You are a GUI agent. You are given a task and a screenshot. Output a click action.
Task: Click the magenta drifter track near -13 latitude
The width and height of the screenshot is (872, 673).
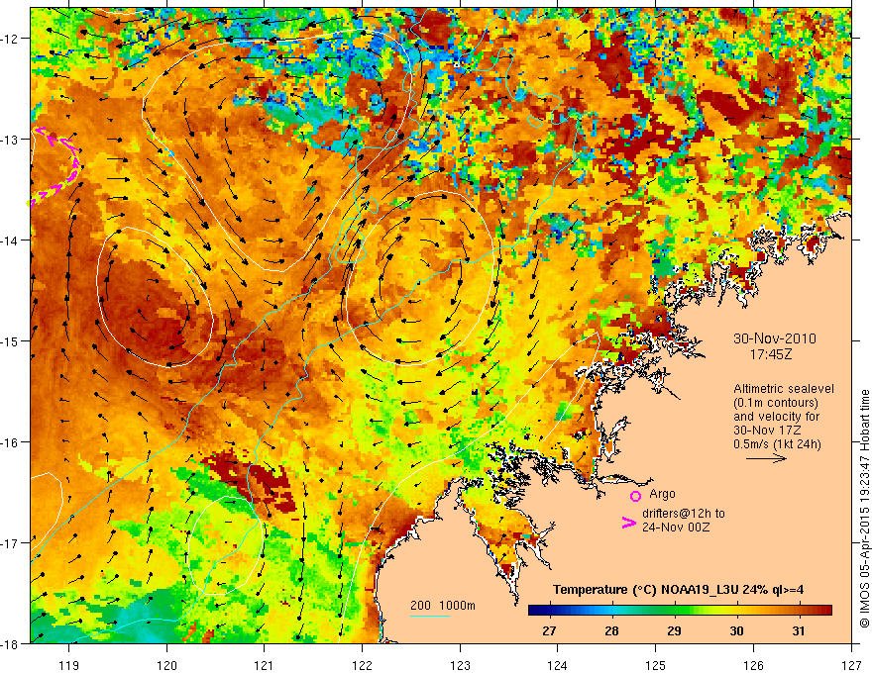point(55,166)
